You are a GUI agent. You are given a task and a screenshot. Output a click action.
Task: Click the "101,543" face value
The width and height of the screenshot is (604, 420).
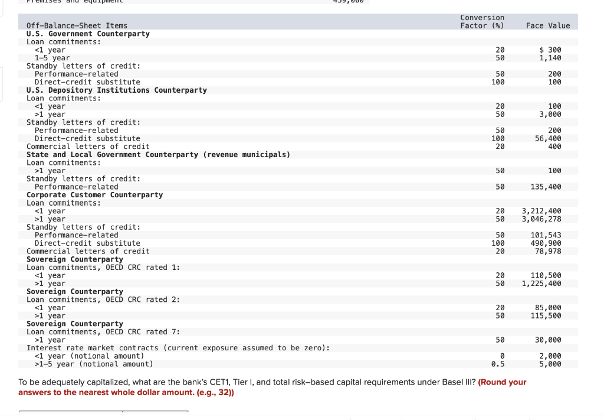546,235
